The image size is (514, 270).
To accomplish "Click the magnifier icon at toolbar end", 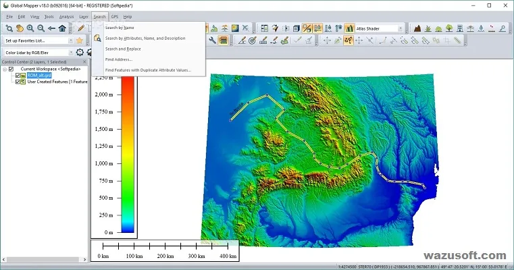I will pyautogui.click(x=503, y=28).
